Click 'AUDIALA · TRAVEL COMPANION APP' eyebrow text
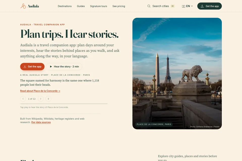Image resolution: width=242 pixels, height=161 pixels. pyautogui.click(x=42, y=24)
